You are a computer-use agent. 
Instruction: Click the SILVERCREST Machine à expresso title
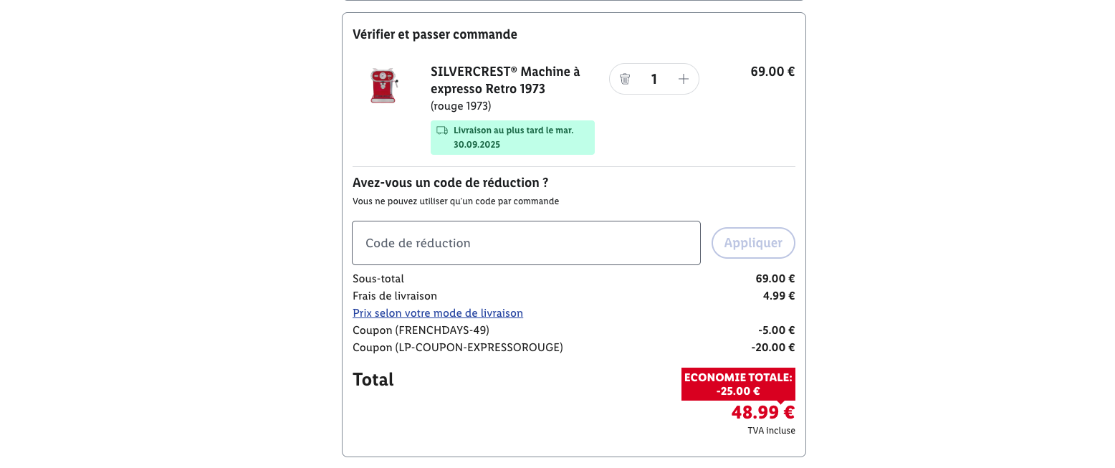[505, 80]
